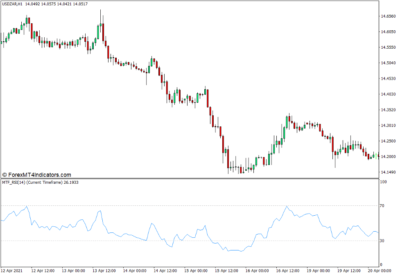Select the blue RSI line at its lowest trough
The height and width of the screenshot is (275, 400).
tap(241, 251)
